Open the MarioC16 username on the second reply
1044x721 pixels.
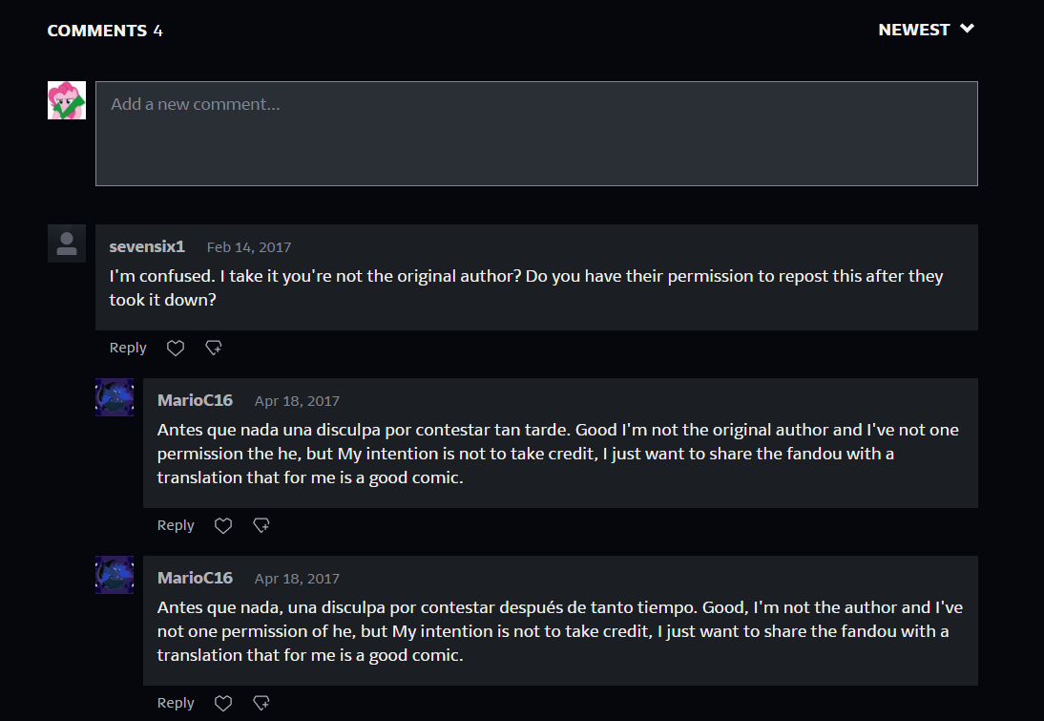tap(195, 578)
